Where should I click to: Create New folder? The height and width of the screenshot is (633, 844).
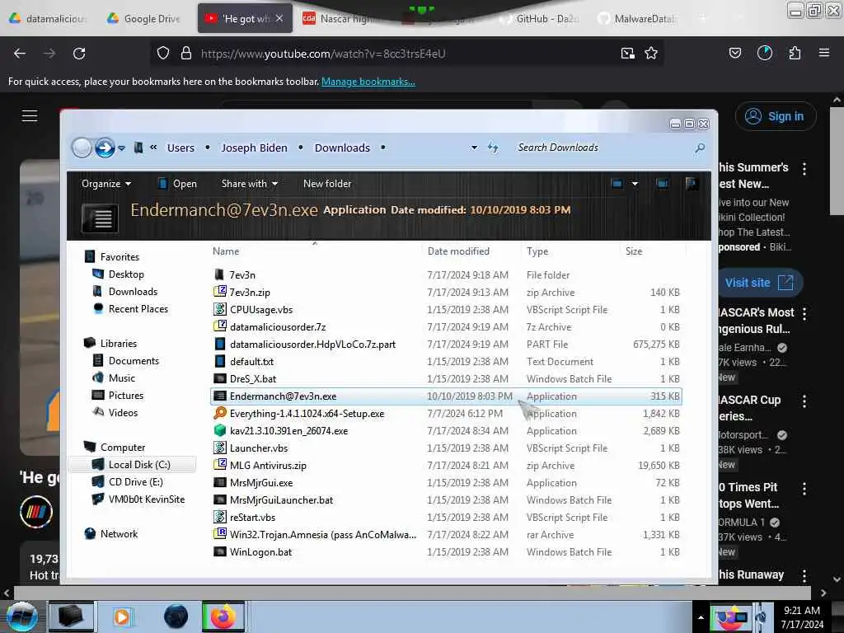click(326, 184)
